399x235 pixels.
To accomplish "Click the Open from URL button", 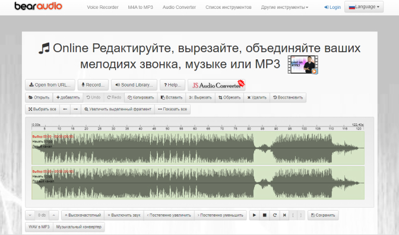I will [50, 85].
